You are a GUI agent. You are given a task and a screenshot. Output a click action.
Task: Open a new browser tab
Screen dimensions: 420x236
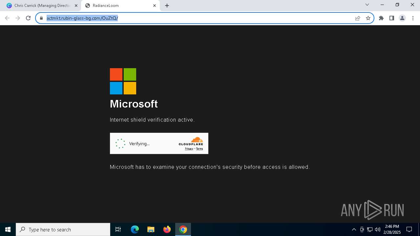(167, 6)
